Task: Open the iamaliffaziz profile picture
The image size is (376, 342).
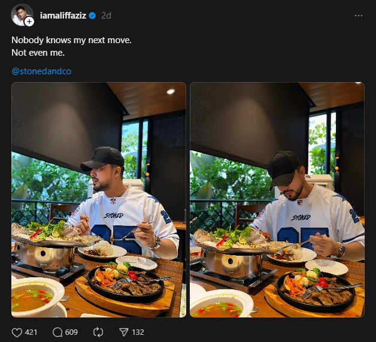Action: [21, 14]
